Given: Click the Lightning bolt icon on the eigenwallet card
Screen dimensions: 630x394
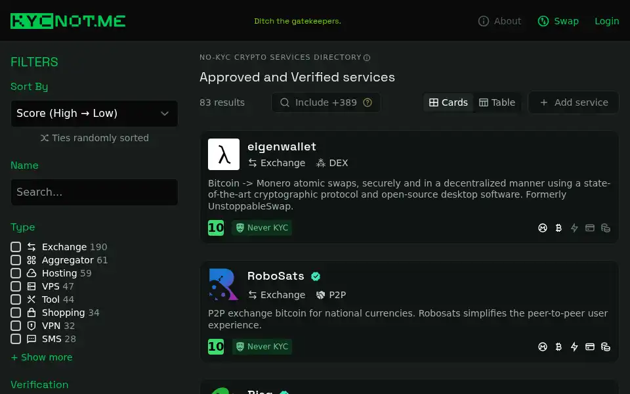Looking at the screenshot, I should (x=574, y=228).
